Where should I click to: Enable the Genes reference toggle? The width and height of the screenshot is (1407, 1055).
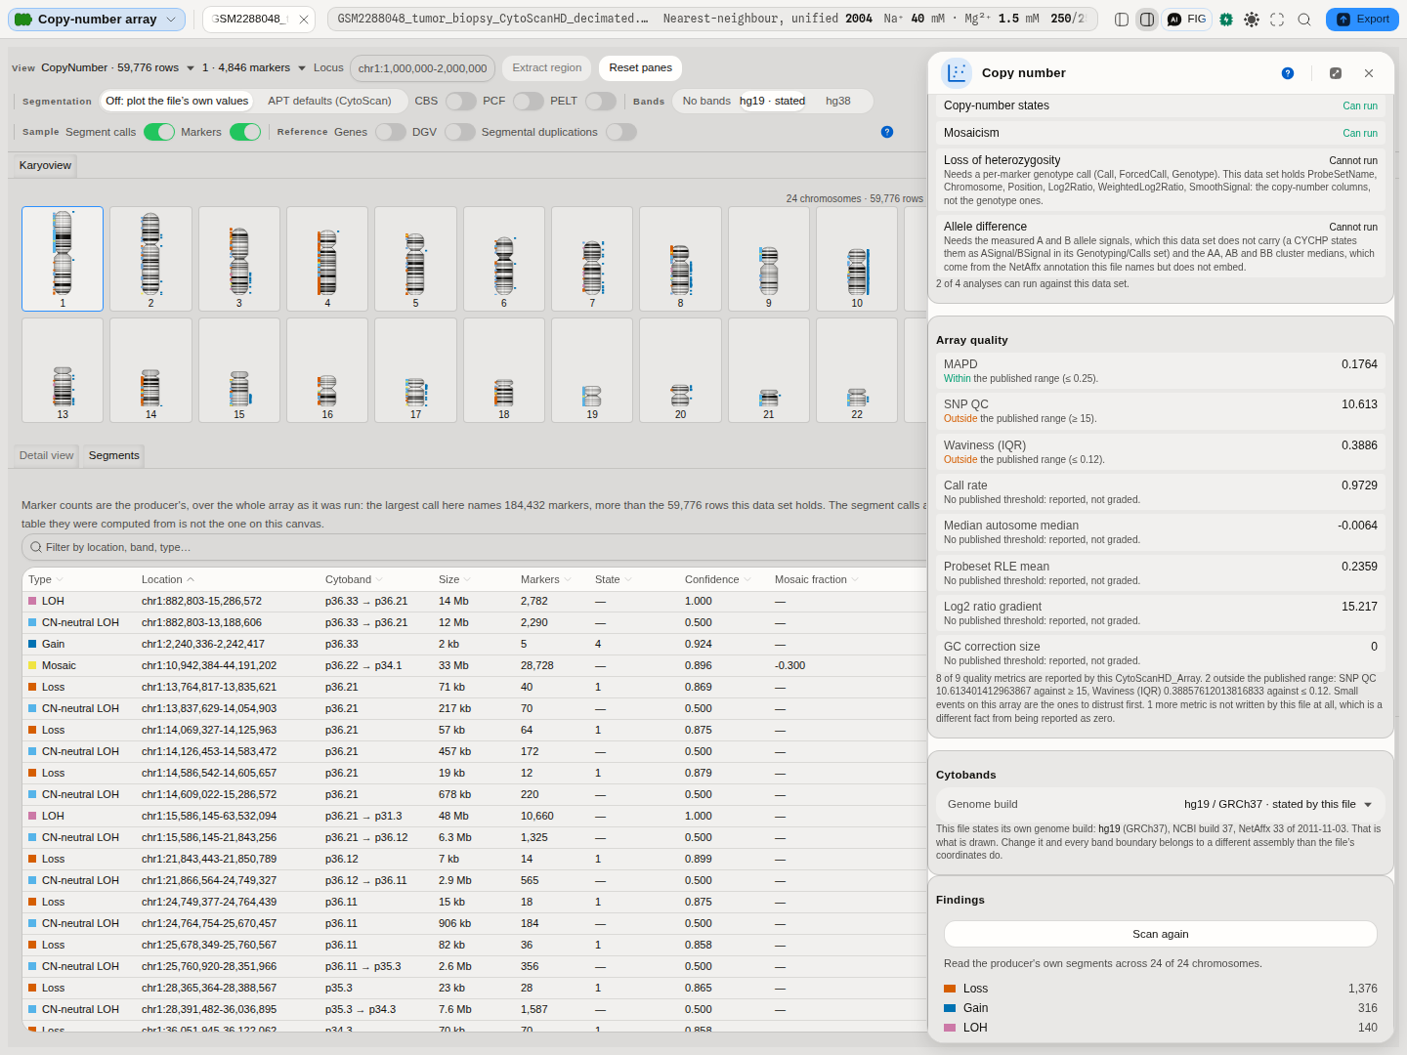coord(391,132)
